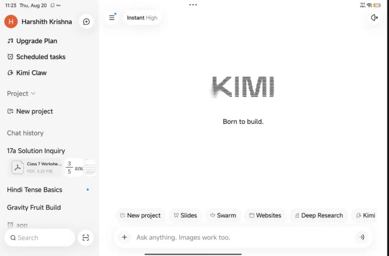
Task: Open Class 7 Worksheet PDF attachment
Action: click(x=36, y=167)
